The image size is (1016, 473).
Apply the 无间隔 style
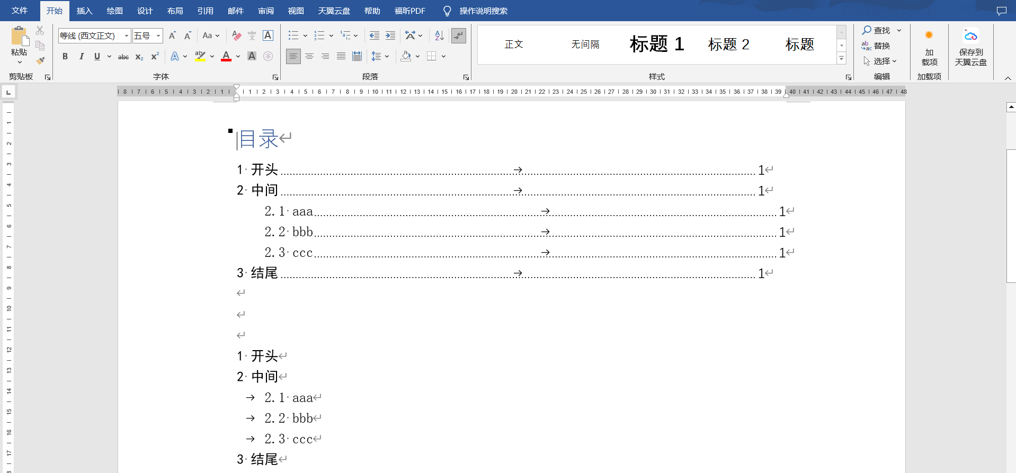tap(585, 44)
